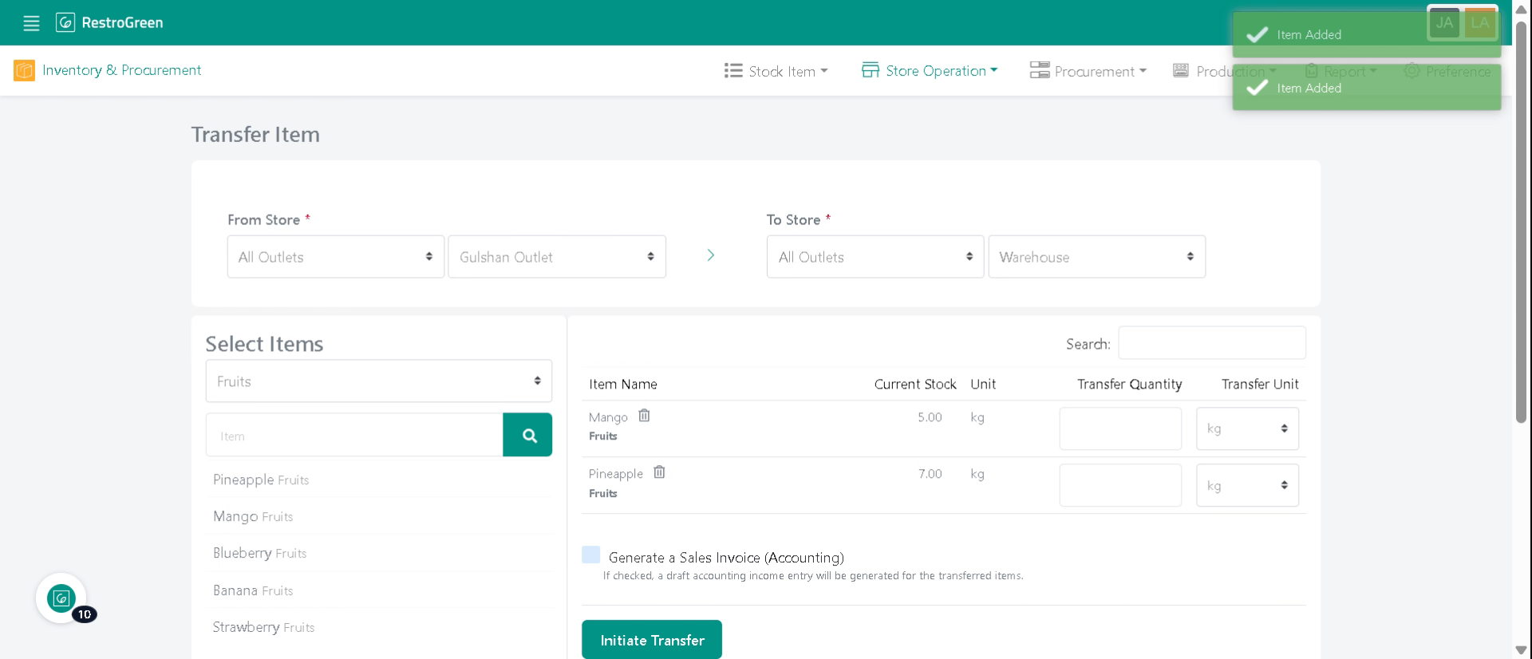Sort by Item Name column header
1532x659 pixels.
coord(623,384)
